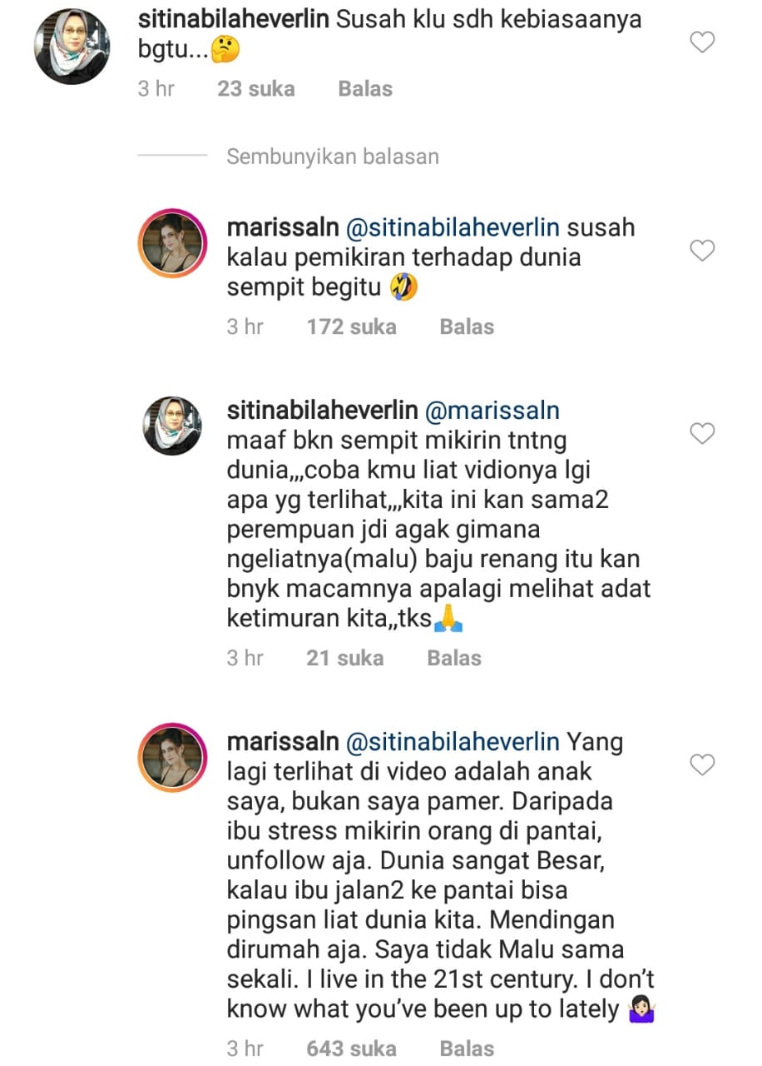Screen dimensions: 762x1066
Task: View likes list for '23 suka'
Action: pyautogui.click(x=256, y=88)
